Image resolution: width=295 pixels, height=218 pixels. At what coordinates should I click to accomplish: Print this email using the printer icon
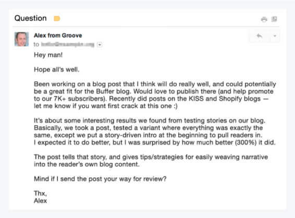pos(264,19)
